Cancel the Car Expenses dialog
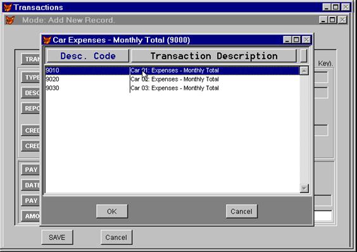Screen dimensions: 357x252 click(242, 212)
